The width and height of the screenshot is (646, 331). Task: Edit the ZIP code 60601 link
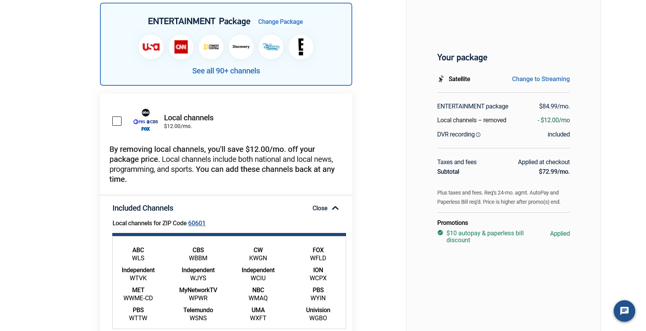(x=197, y=223)
